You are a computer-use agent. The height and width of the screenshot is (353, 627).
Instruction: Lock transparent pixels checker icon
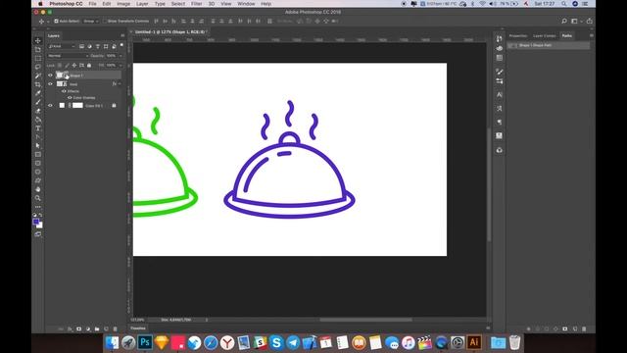click(x=59, y=66)
